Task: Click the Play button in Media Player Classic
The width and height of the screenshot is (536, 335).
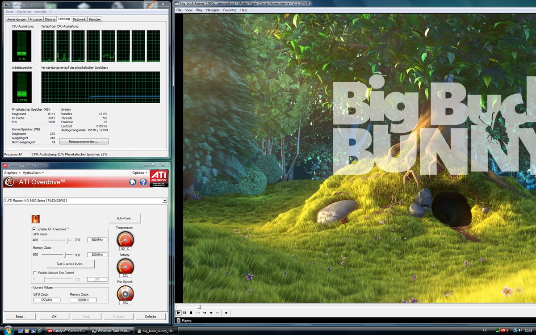Action: [178, 313]
